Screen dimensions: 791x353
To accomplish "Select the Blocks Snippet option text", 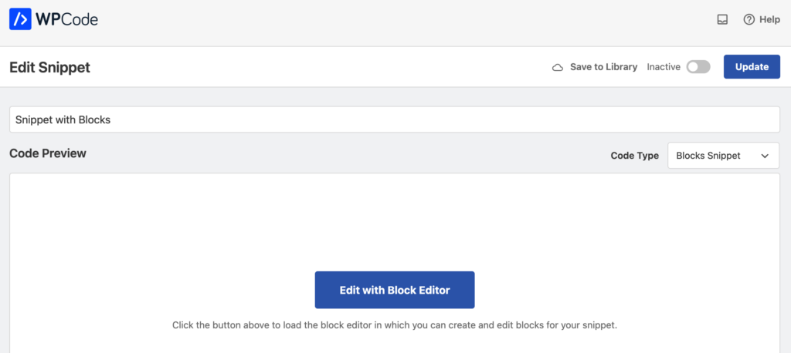I will click(x=708, y=156).
